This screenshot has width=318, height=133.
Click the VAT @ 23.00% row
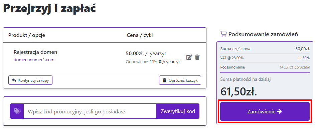(265, 58)
